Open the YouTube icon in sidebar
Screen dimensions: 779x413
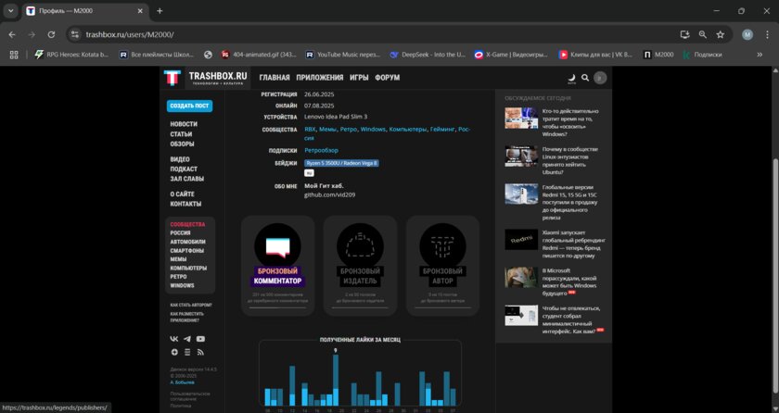point(200,339)
